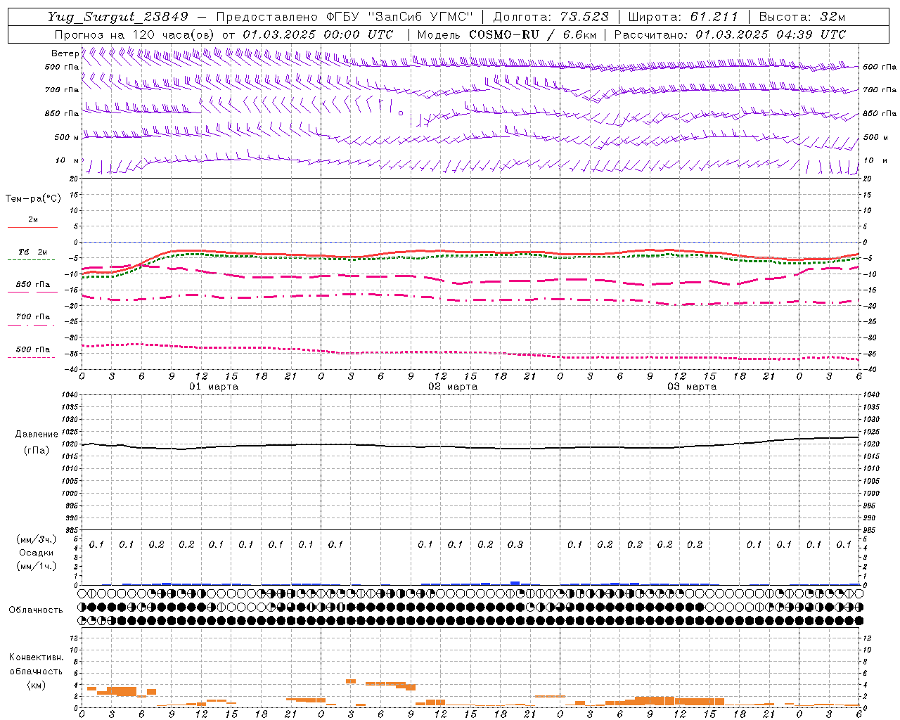Click the Давление panel label
This screenshot has height=720, width=900.
click(x=37, y=435)
